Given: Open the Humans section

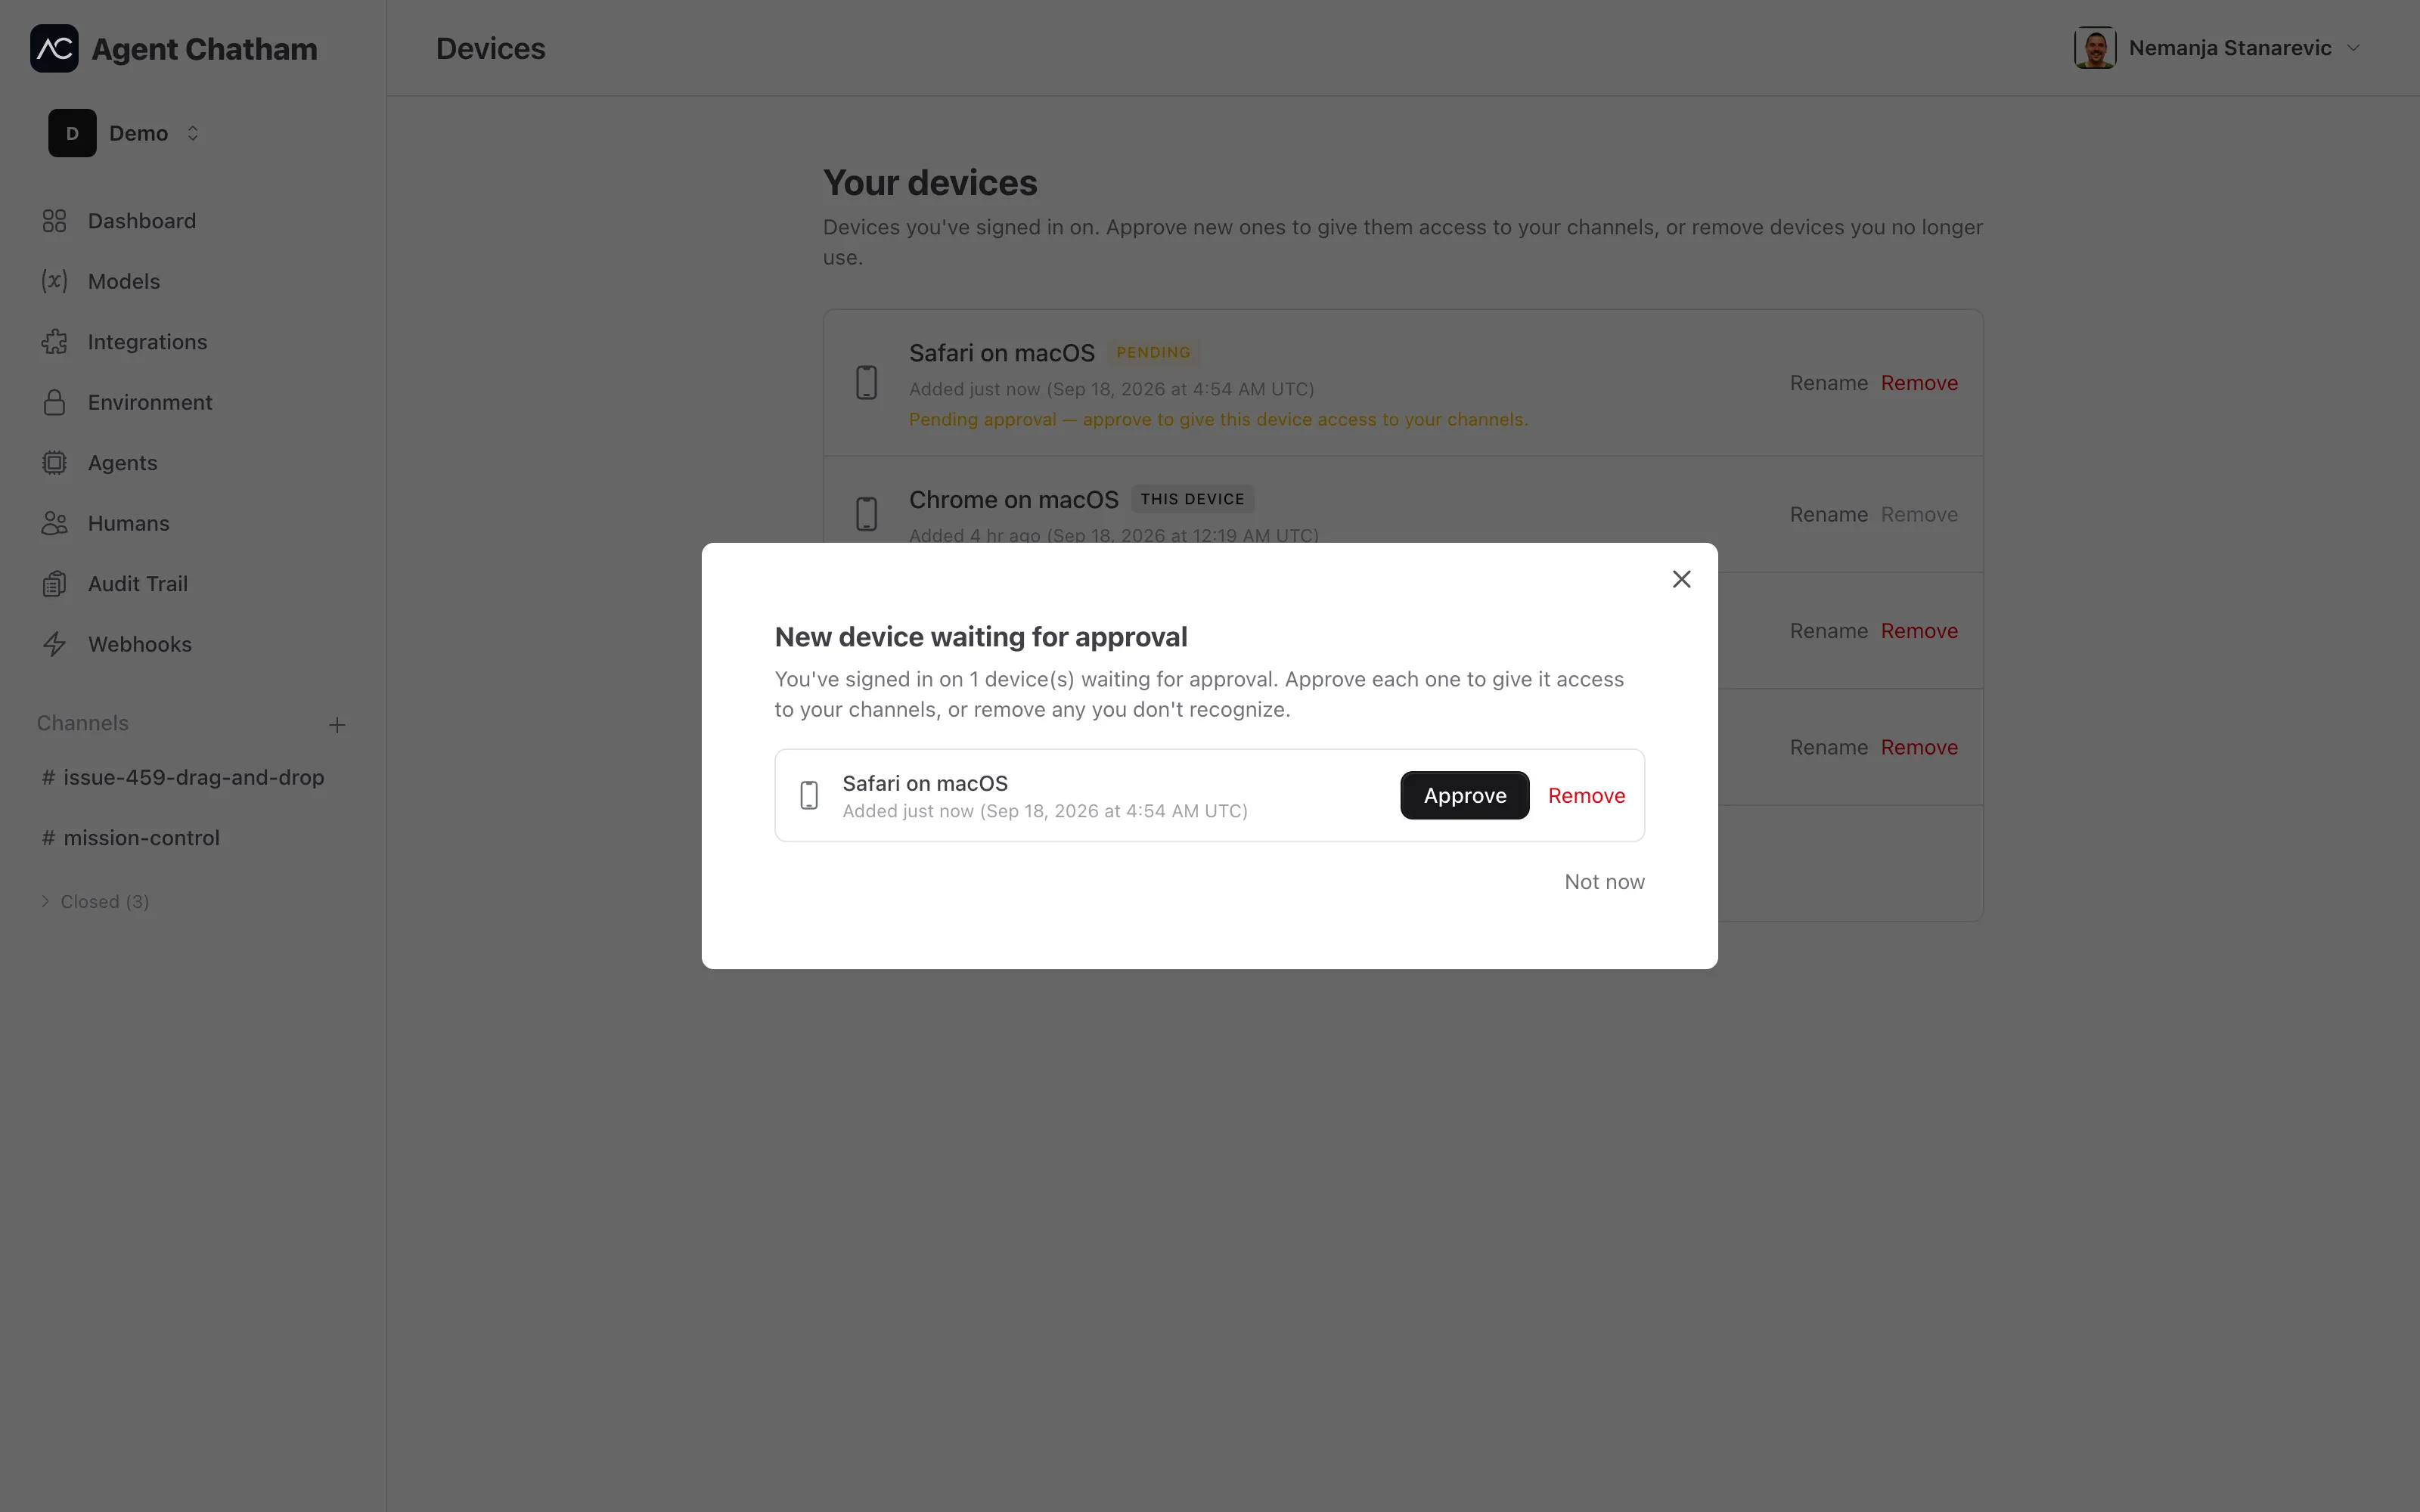Looking at the screenshot, I should (x=128, y=523).
